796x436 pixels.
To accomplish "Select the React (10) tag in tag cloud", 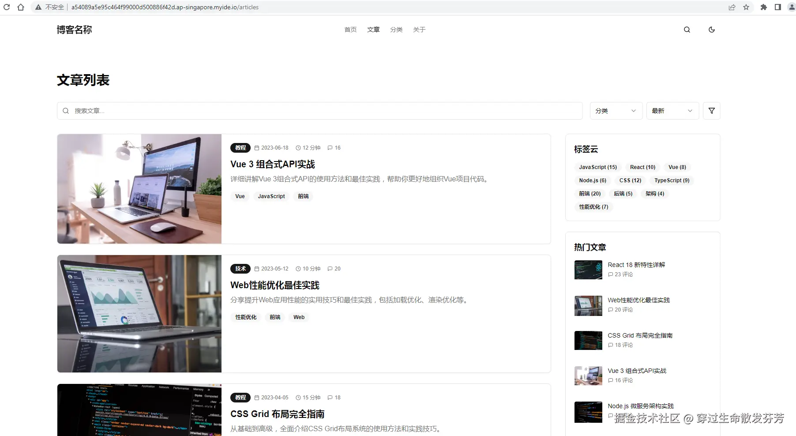I will point(642,167).
